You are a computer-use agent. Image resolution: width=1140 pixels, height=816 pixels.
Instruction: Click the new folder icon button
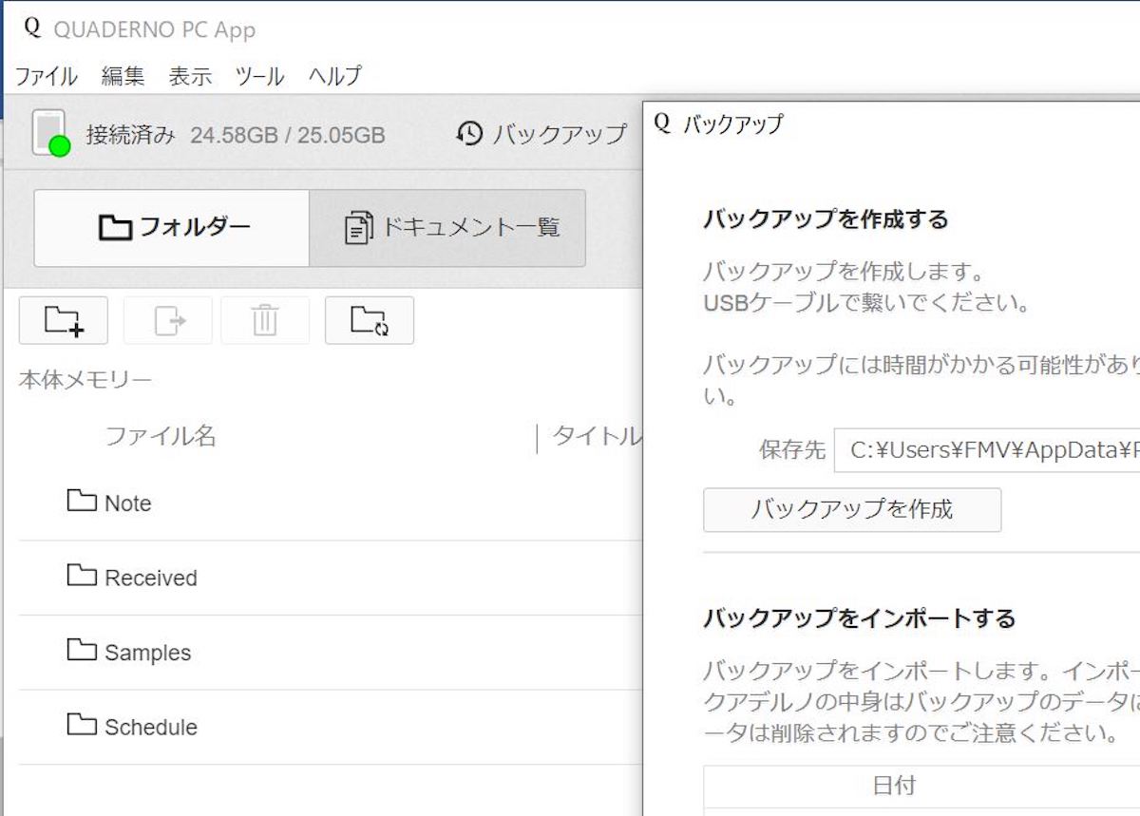pyautogui.click(x=64, y=320)
